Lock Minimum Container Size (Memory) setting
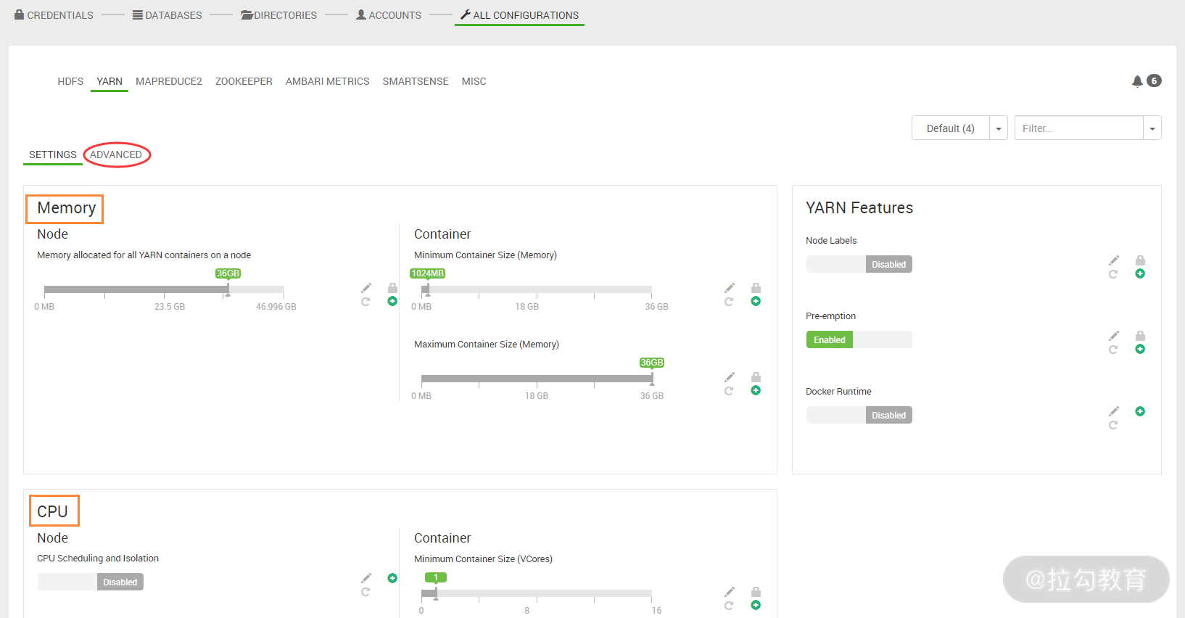This screenshot has height=618, width=1185. (756, 288)
